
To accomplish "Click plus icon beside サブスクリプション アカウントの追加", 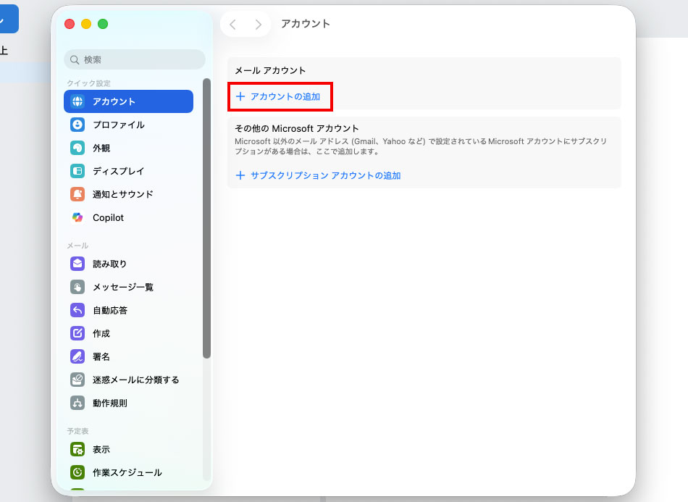I will pyautogui.click(x=240, y=175).
